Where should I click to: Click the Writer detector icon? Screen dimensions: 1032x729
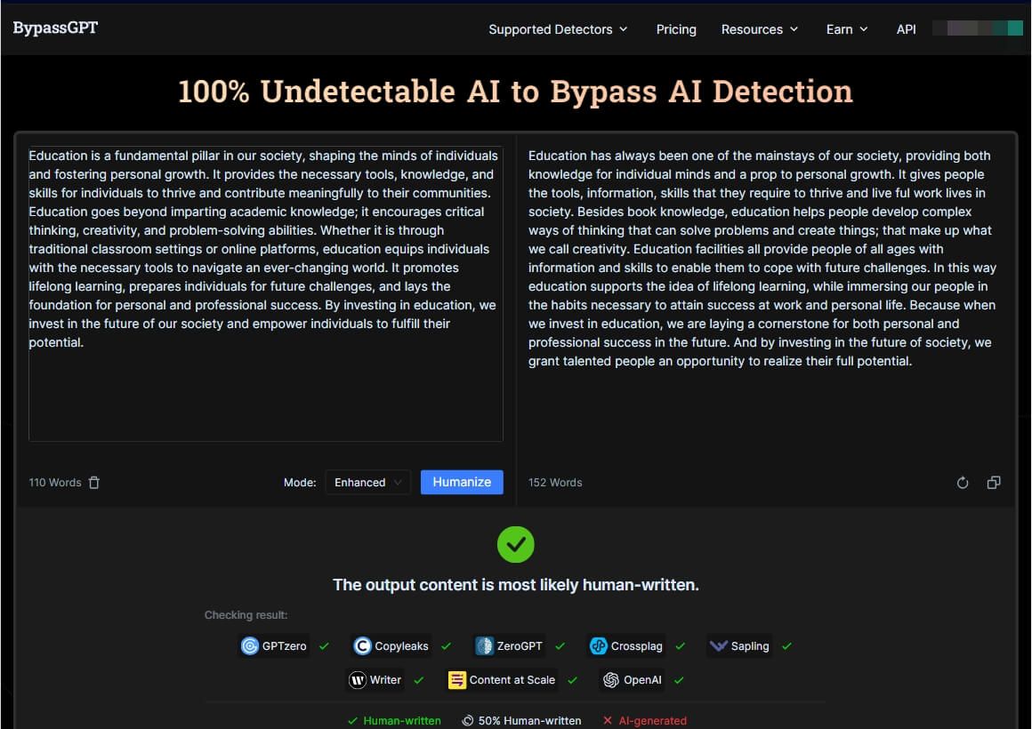click(357, 680)
